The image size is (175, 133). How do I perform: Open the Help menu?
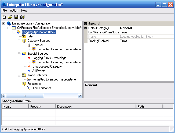[24, 10]
